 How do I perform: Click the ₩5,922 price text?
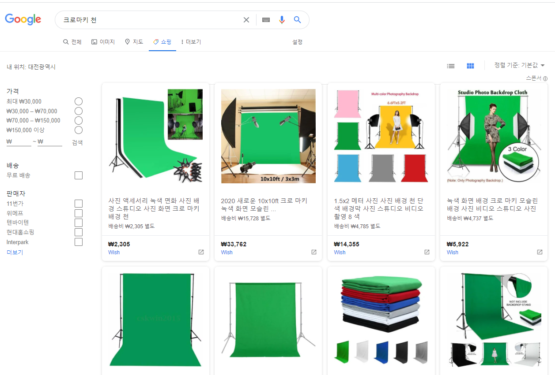(457, 244)
